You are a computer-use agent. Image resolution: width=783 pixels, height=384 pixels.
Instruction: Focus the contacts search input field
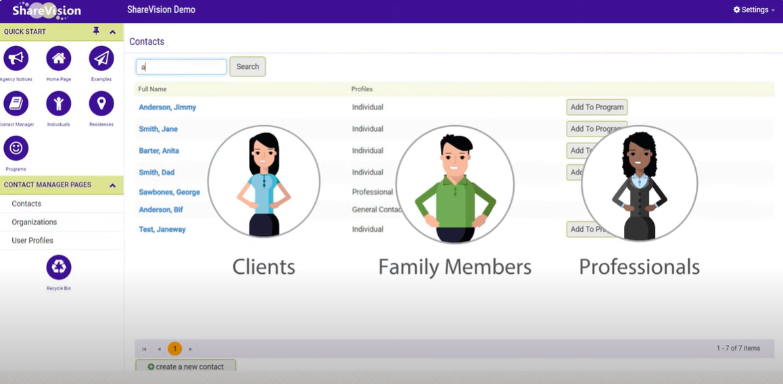[181, 67]
